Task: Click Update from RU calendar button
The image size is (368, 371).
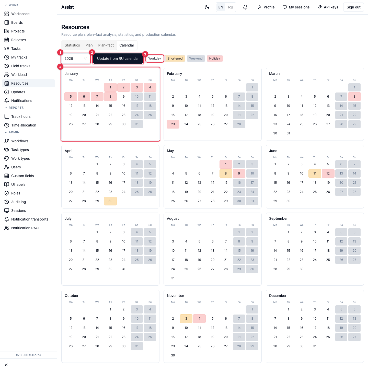Action: (118, 59)
